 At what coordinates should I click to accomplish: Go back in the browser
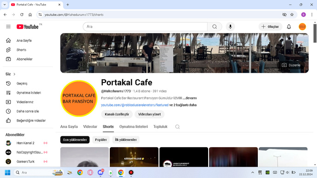pyautogui.click(x=5, y=15)
